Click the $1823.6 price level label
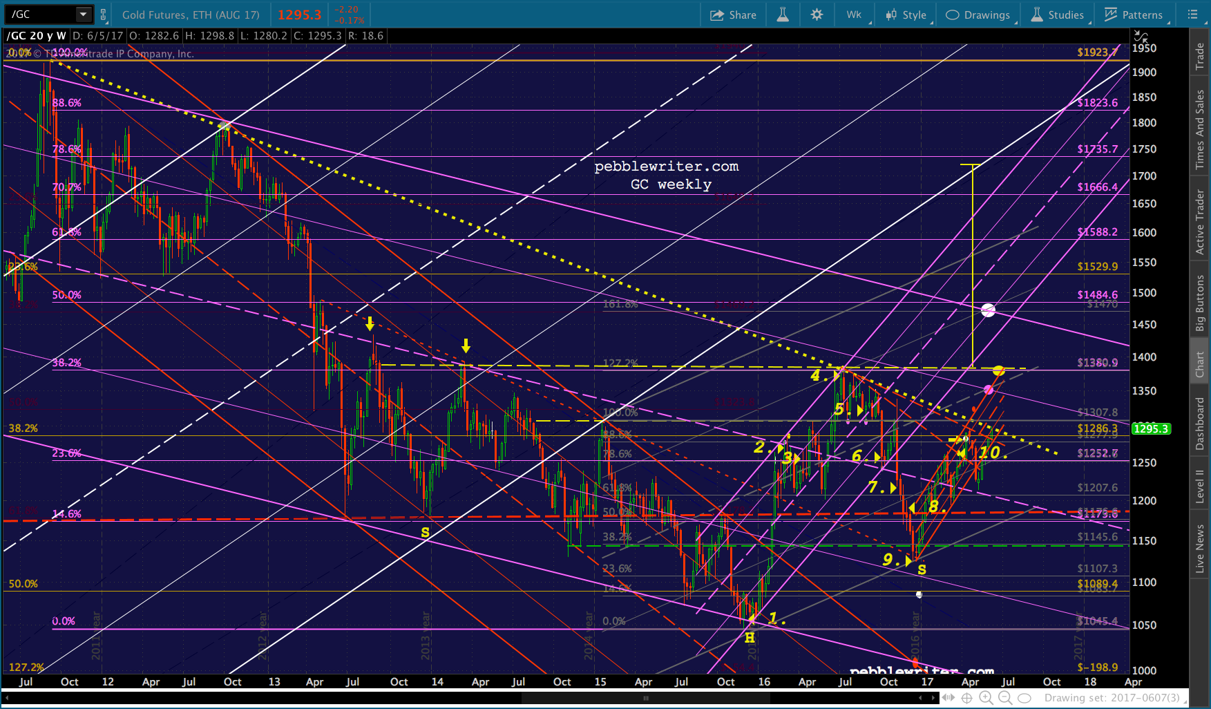1211x709 pixels. click(x=1097, y=103)
